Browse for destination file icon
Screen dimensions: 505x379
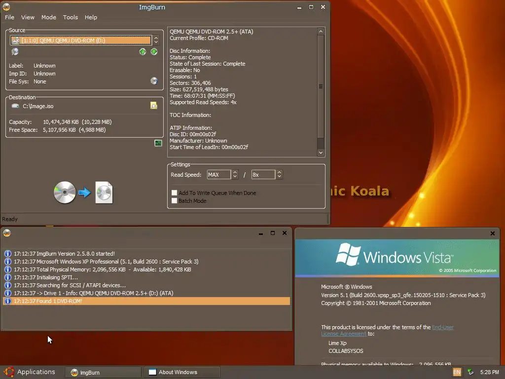point(154,106)
